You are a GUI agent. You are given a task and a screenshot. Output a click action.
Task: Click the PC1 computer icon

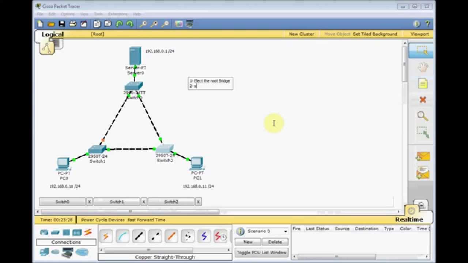point(197,164)
